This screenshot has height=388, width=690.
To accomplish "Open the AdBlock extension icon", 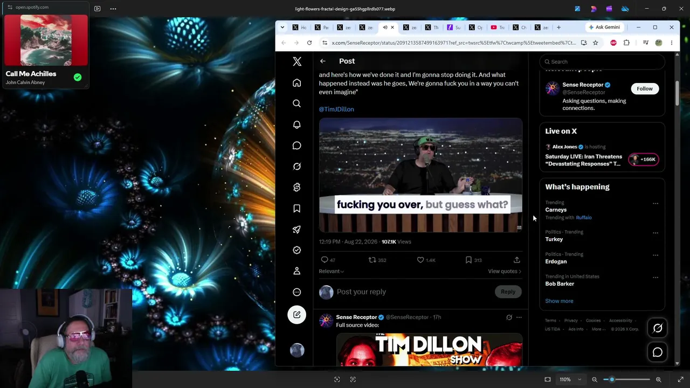I will click(x=613, y=43).
